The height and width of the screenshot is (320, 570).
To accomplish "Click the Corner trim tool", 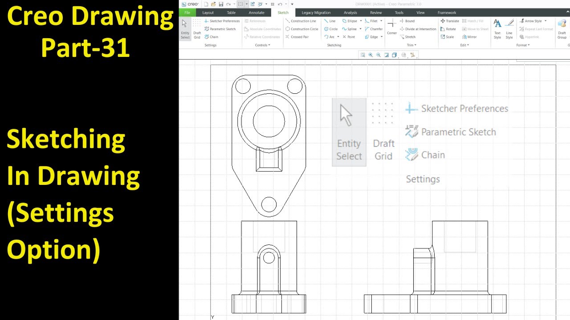I will pos(392,27).
